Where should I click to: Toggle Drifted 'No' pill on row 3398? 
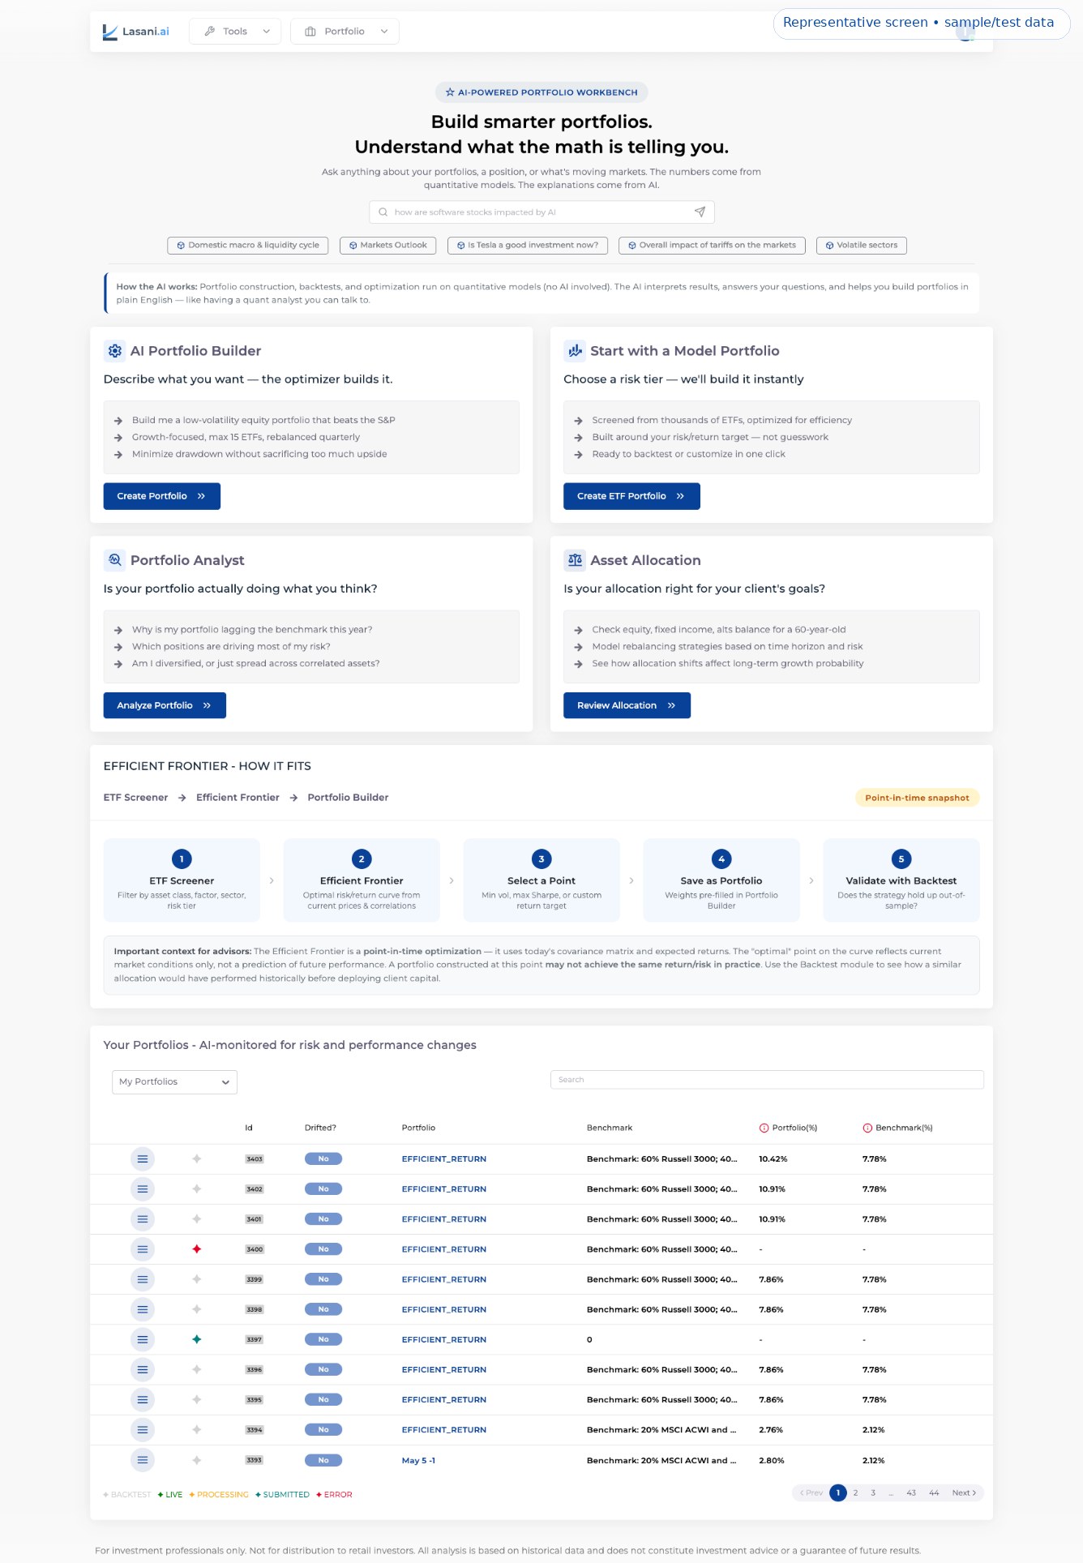[323, 1310]
